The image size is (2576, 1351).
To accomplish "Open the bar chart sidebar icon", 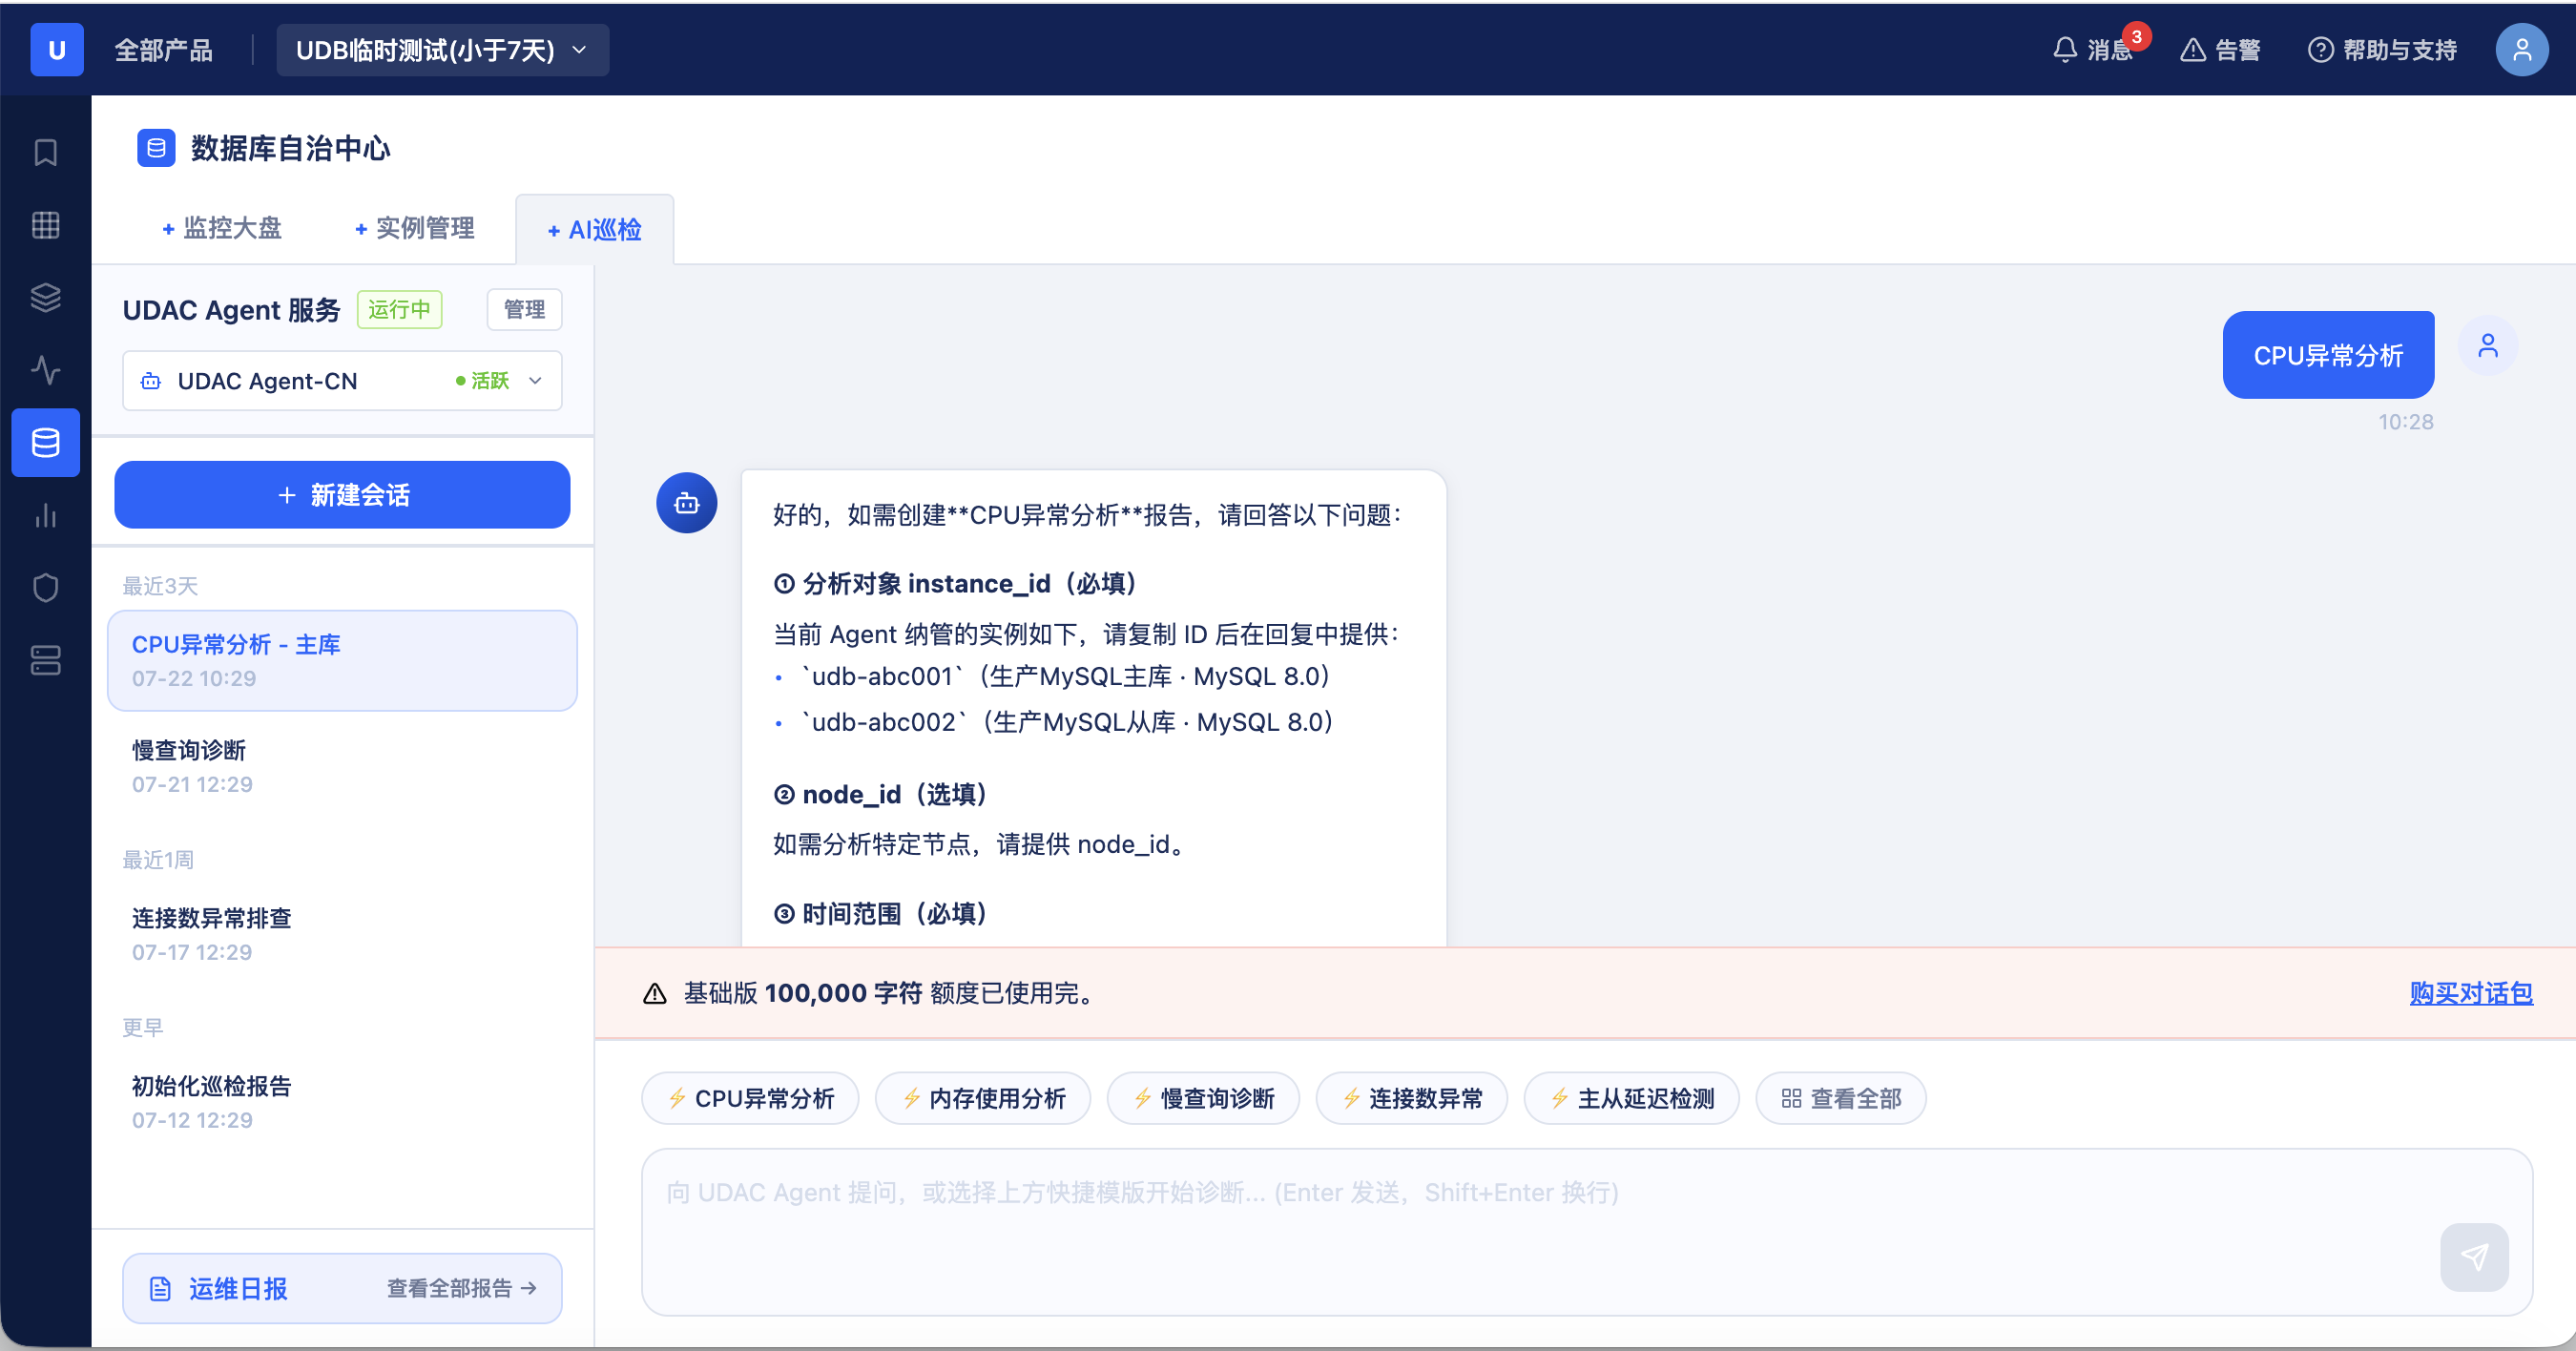I will [46, 515].
